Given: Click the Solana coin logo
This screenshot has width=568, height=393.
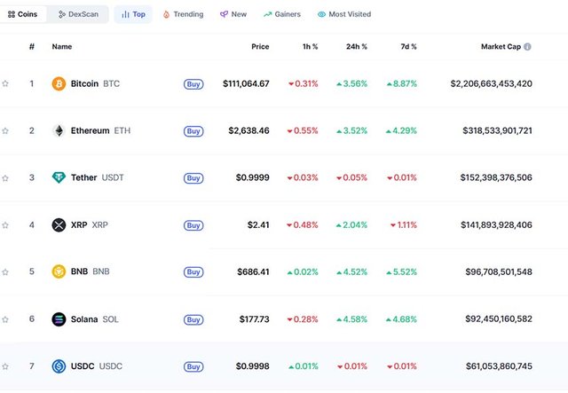Looking at the screenshot, I should click(59, 319).
